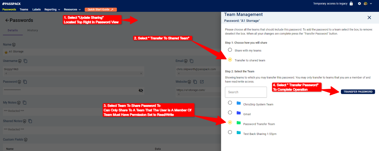Click the Test Back Sharing 1:55pm label
The image size is (379, 151).
[260, 134]
